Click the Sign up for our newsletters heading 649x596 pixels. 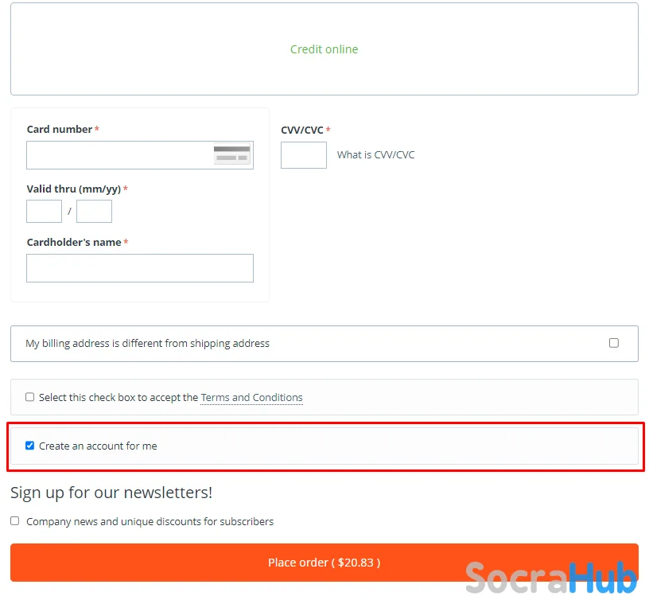[111, 493]
